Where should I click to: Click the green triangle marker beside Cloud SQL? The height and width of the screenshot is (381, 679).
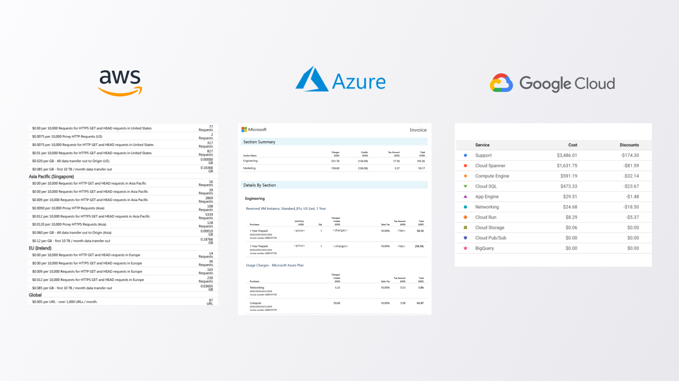466,186
